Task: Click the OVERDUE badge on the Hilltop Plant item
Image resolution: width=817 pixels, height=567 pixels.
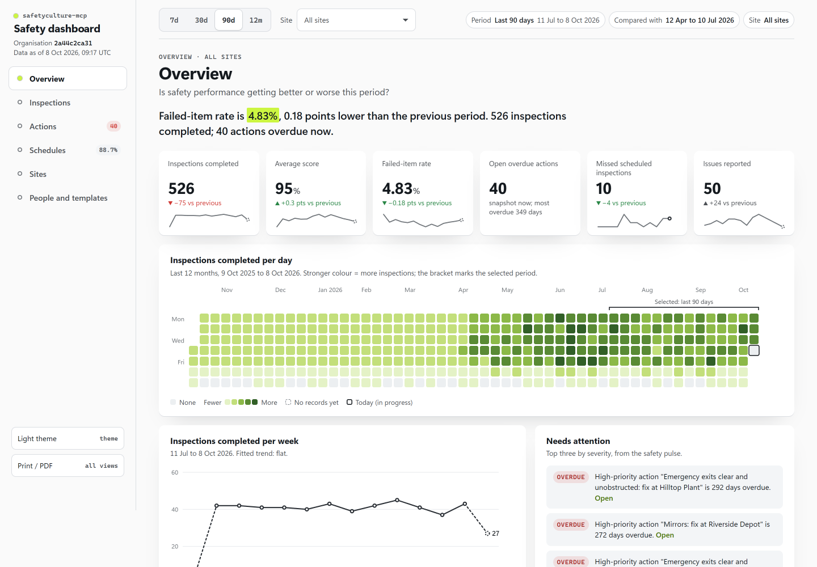Action: (x=571, y=477)
